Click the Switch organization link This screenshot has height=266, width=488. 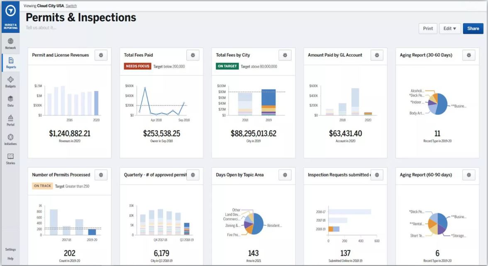pos(71,6)
